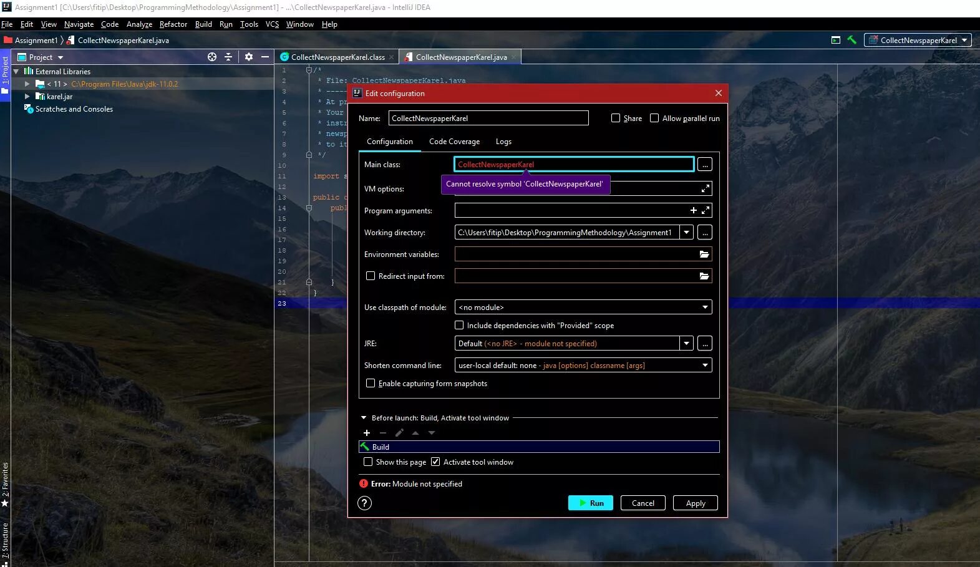The image size is (980, 567).
Task: Open run configuration selector CollectNewspaperKarel dropdown
Action: coord(918,40)
